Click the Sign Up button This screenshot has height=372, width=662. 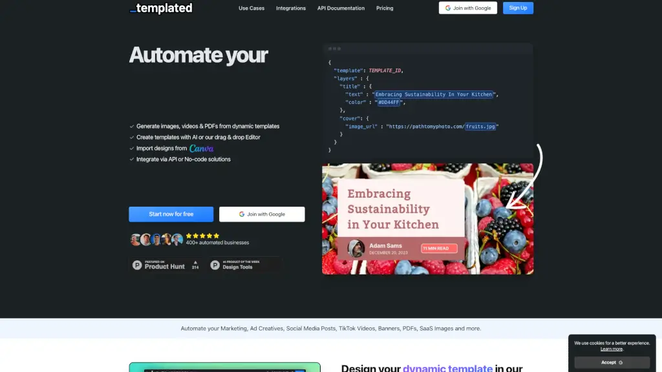(x=517, y=8)
